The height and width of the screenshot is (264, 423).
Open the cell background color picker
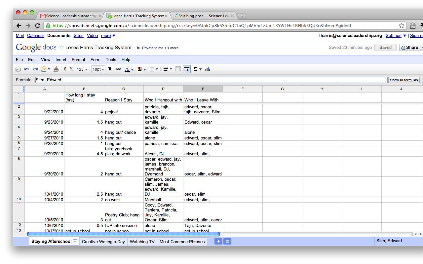click(141, 69)
